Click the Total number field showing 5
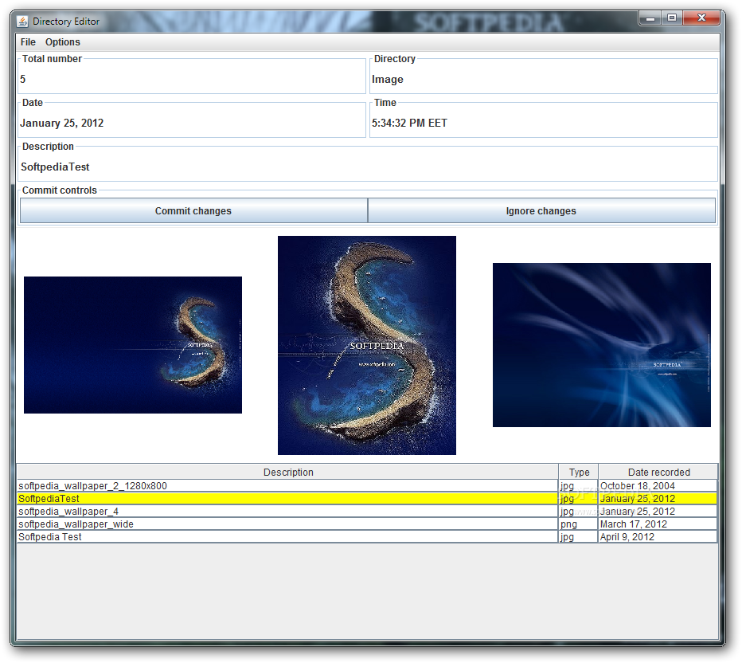The width and height of the screenshot is (742, 663). pyautogui.click(x=192, y=79)
